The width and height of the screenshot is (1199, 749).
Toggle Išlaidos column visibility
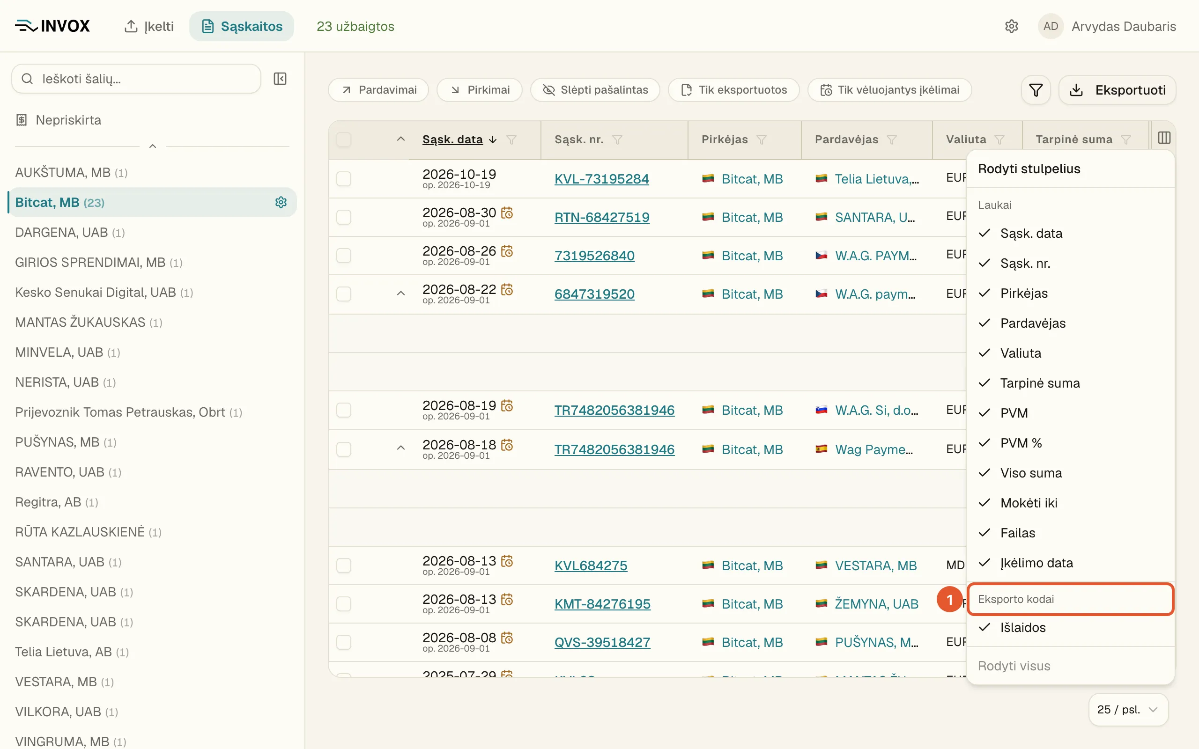click(1070, 628)
